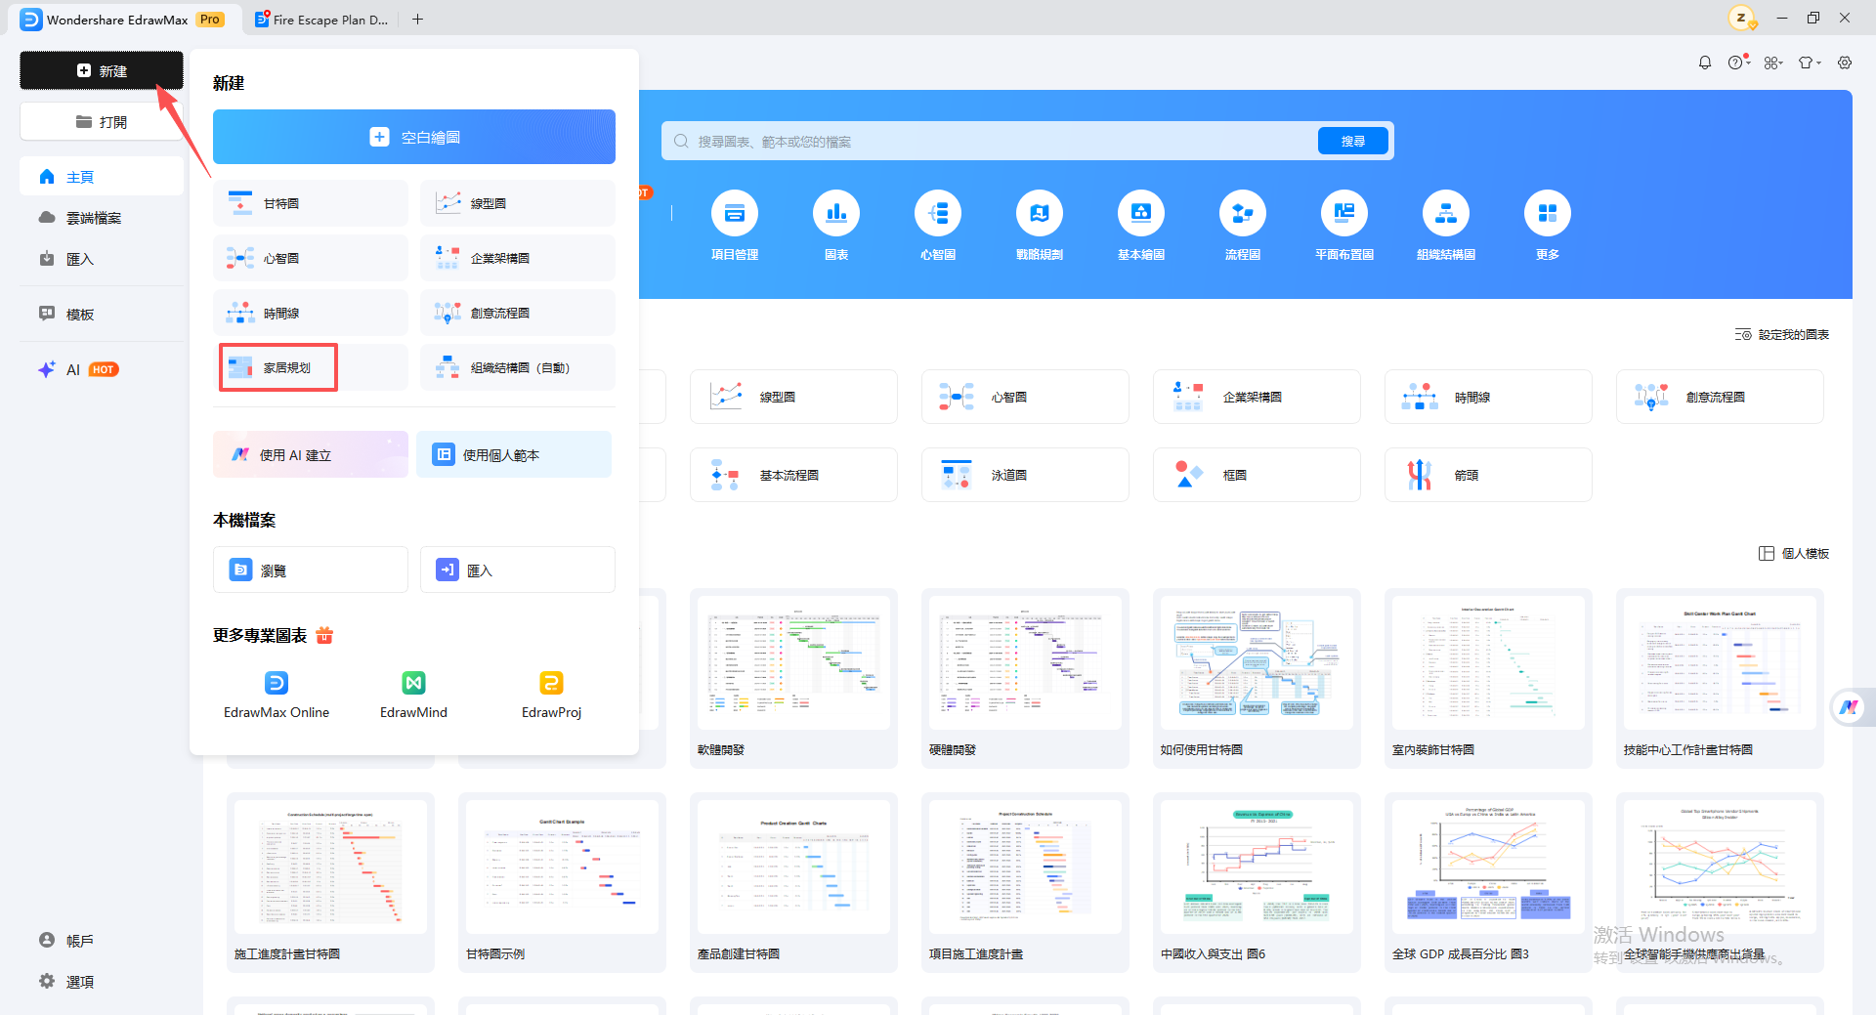This screenshot has width=1876, height=1015.
Task: Open EdrawMax Online link
Action: tap(277, 696)
